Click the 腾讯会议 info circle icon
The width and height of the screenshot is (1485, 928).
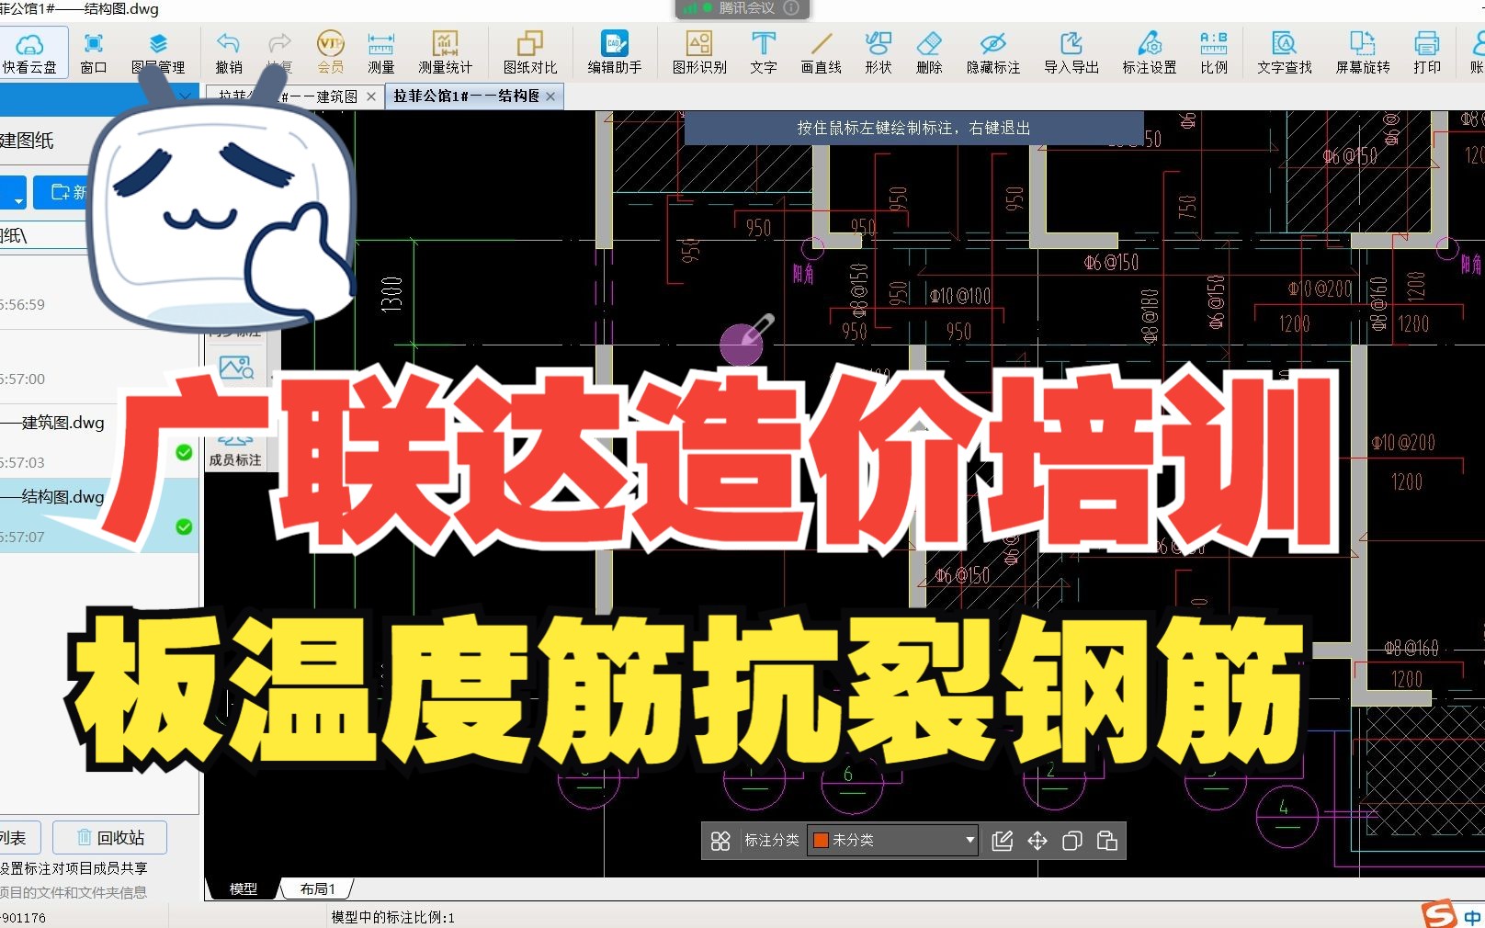pyautogui.click(x=791, y=8)
